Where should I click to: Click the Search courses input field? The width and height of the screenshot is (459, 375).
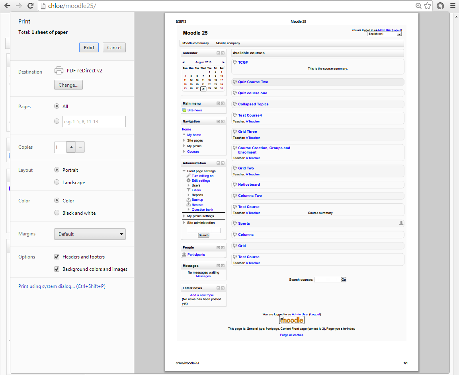(x=327, y=280)
